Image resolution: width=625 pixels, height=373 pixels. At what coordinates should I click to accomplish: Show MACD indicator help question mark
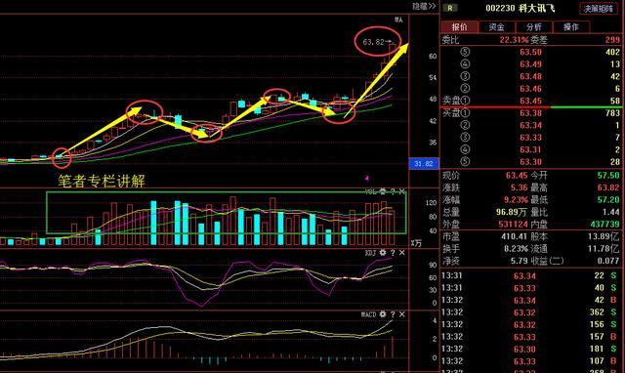click(393, 314)
